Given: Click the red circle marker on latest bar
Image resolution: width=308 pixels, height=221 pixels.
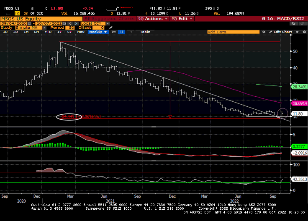Looking at the screenshot, I should click(x=282, y=113).
